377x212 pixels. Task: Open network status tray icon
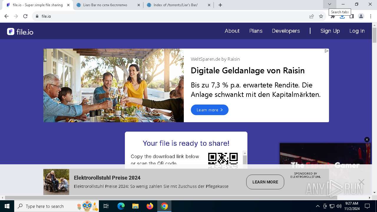pos(332,206)
